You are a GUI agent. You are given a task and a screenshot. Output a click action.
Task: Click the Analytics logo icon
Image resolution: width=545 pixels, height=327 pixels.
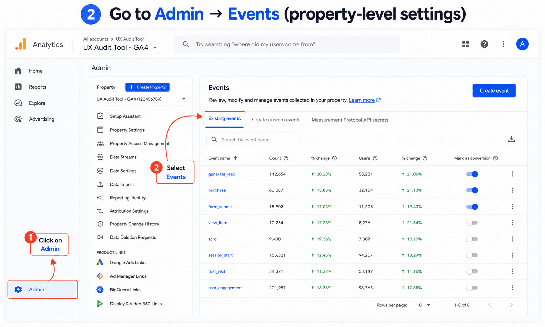coord(21,44)
